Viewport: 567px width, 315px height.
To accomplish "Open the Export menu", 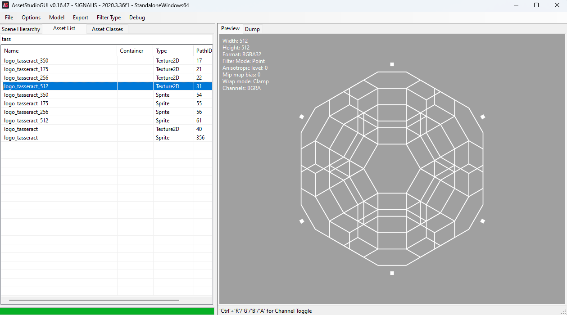I will coord(81,18).
